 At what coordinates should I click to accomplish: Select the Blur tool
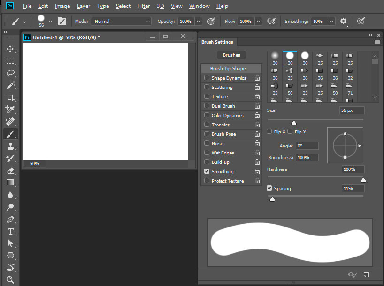coord(10,195)
